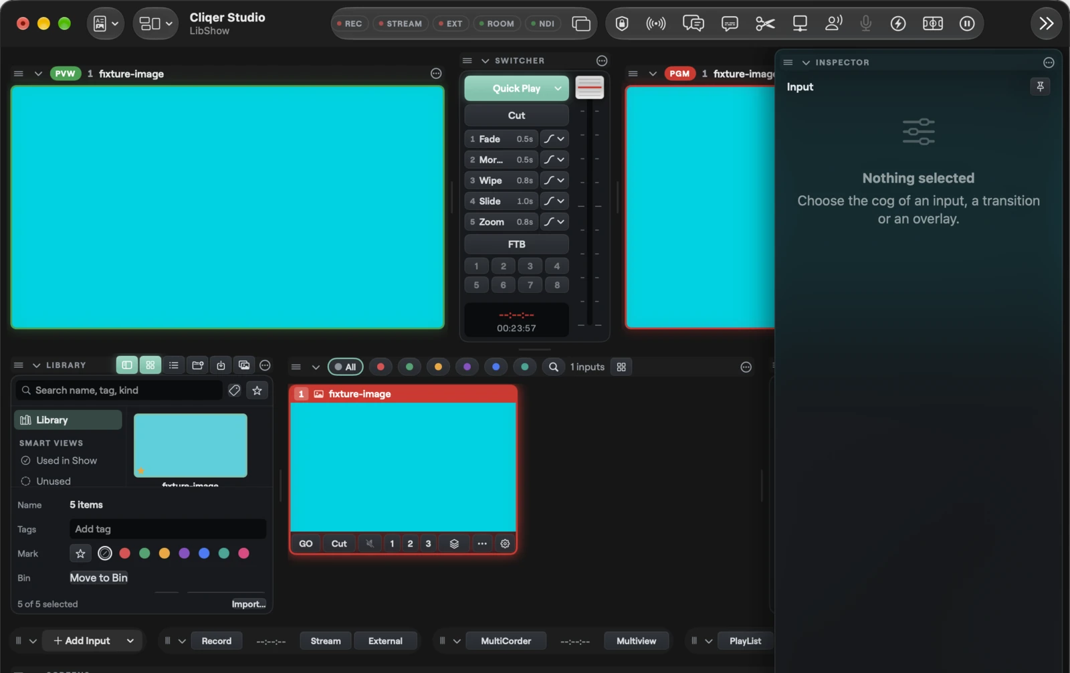Click the speaking person audio icon
Viewport: 1070px width, 673px height.
coord(833,24)
